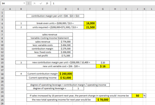Click the break even units formula text
155x105 pixels.
coord(55,23)
